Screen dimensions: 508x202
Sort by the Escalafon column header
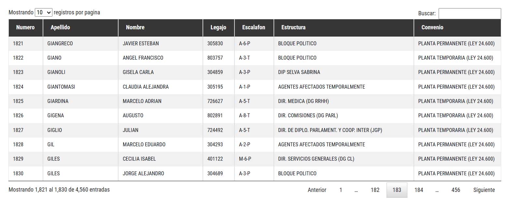[x=254, y=27]
